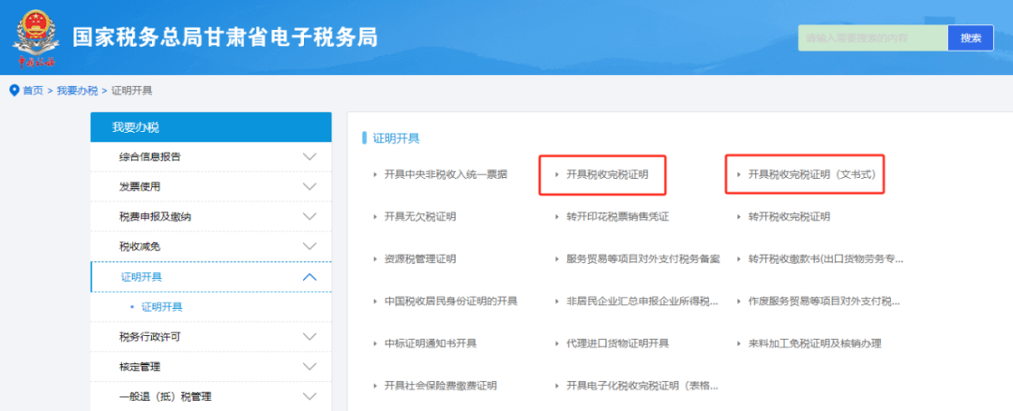Select 税务行政许可 in sidebar menu
The image size is (1013, 411).
[150, 337]
